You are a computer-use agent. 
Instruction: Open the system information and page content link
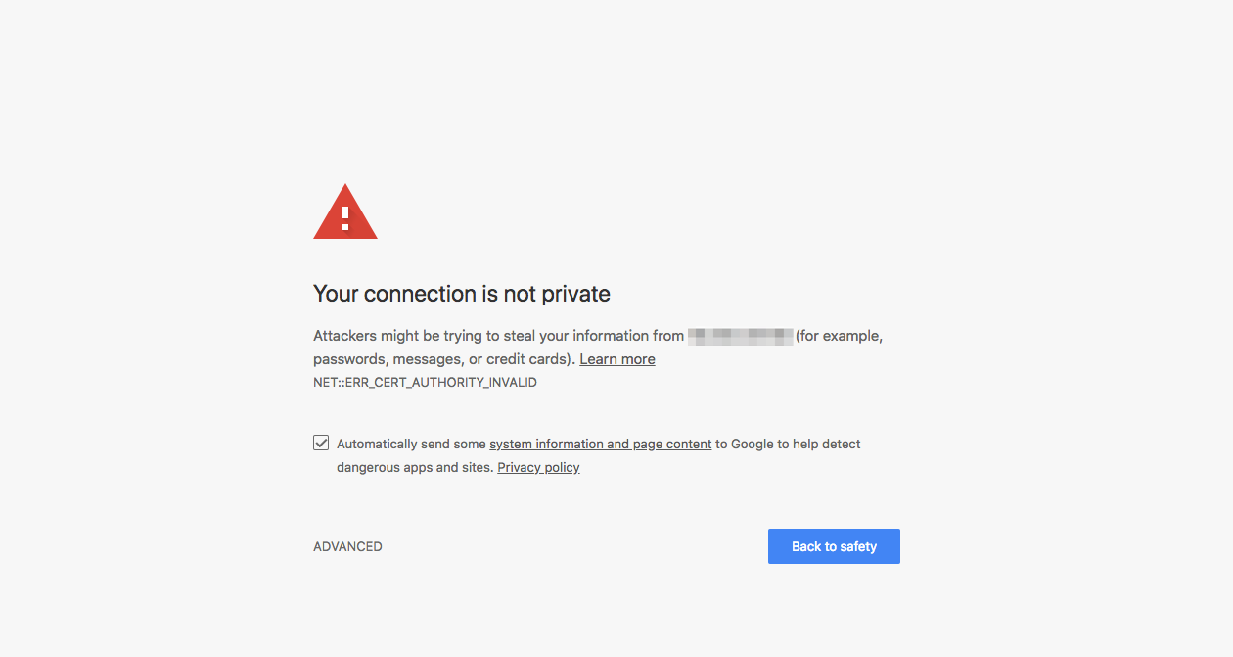600,445
